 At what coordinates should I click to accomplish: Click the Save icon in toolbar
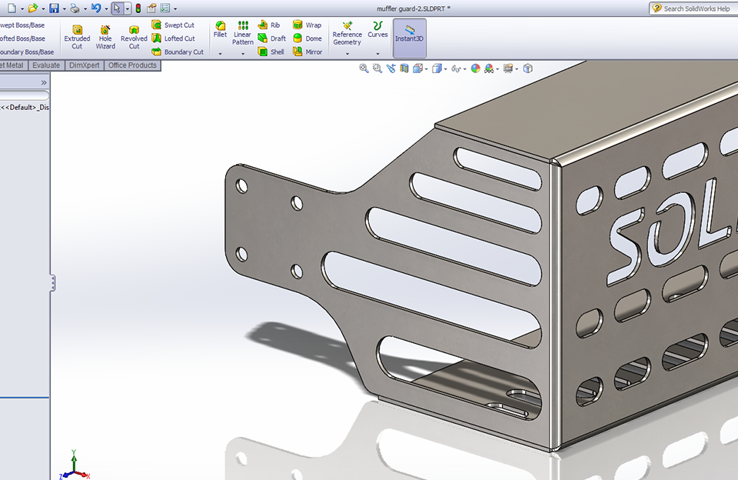tap(54, 8)
